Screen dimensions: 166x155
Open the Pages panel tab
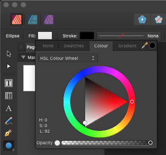tap(31, 47)
